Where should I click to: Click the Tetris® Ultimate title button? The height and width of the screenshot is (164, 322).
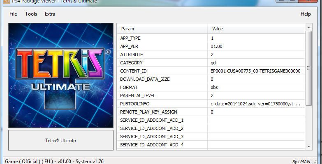coord(61,141)
